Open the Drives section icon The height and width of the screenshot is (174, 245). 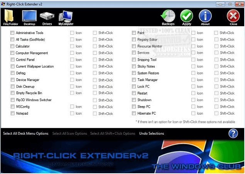pos(47,17)
